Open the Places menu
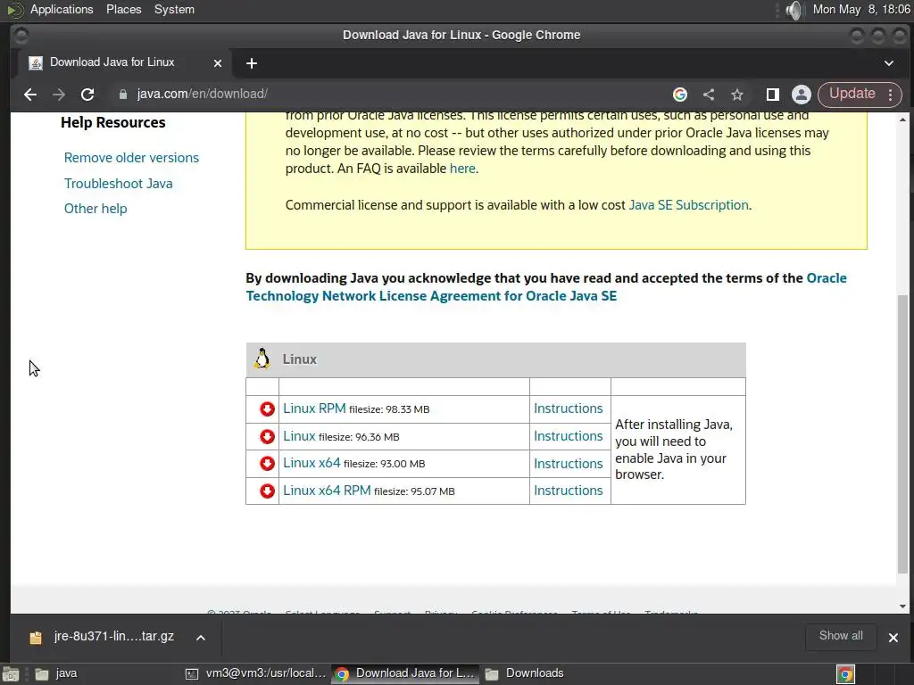Image resolution: width=914 pixels, height=685 pixels. pos(123,9)
